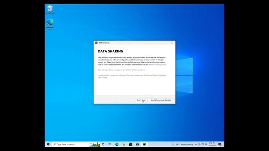Select the JetBrains app taskbar icon

point(145,144)
